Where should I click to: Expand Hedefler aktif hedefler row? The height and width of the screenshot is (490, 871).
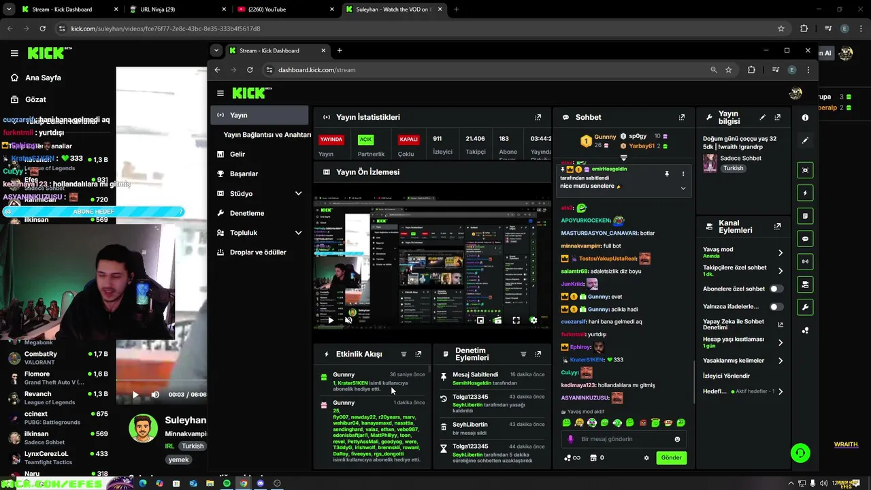[780, 391]
